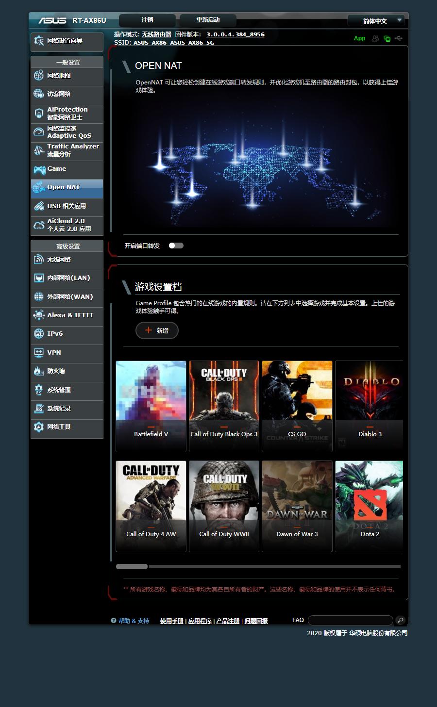Open Adaptive QoS 网络监控家 settings
This screenshot has height=707, width=437.
point(67,132)
